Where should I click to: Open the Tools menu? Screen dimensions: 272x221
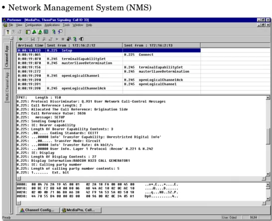(66, 25)
